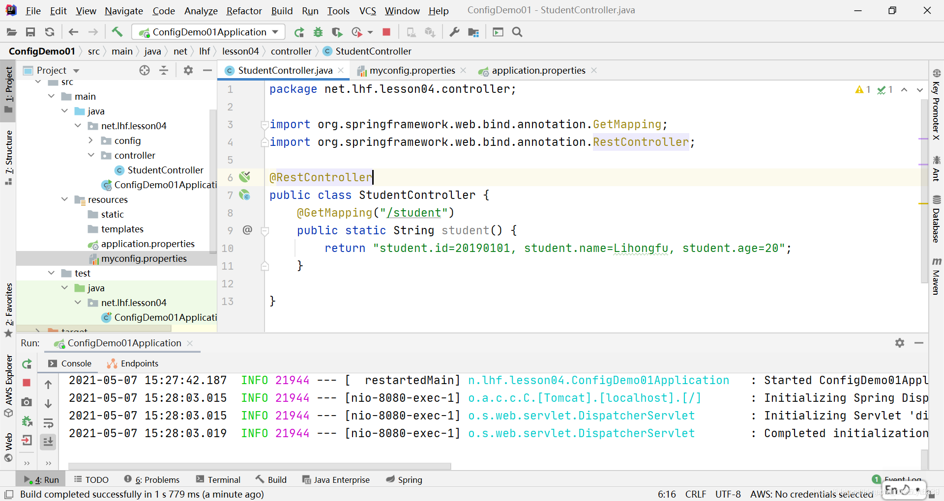944x501 pixels.
Task: Select StudentController in the project tree
Action: pyautogui.click(x=165, y=170)
